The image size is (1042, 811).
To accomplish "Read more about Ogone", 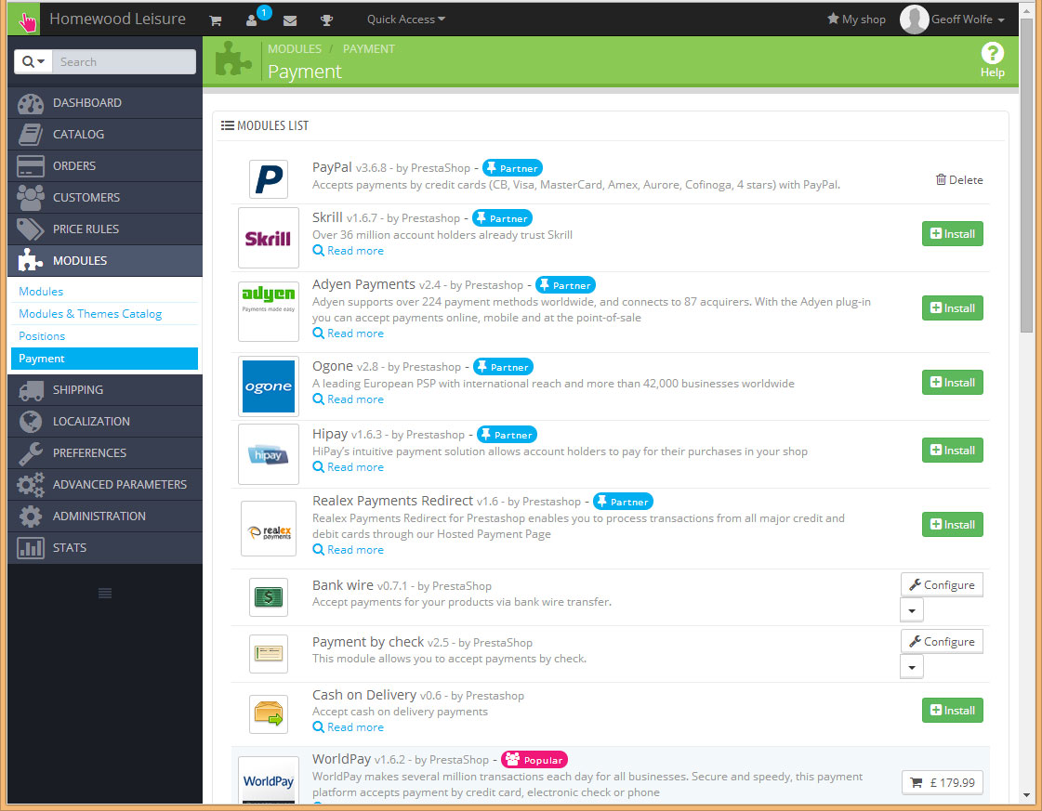I will [x=349, y=399].
